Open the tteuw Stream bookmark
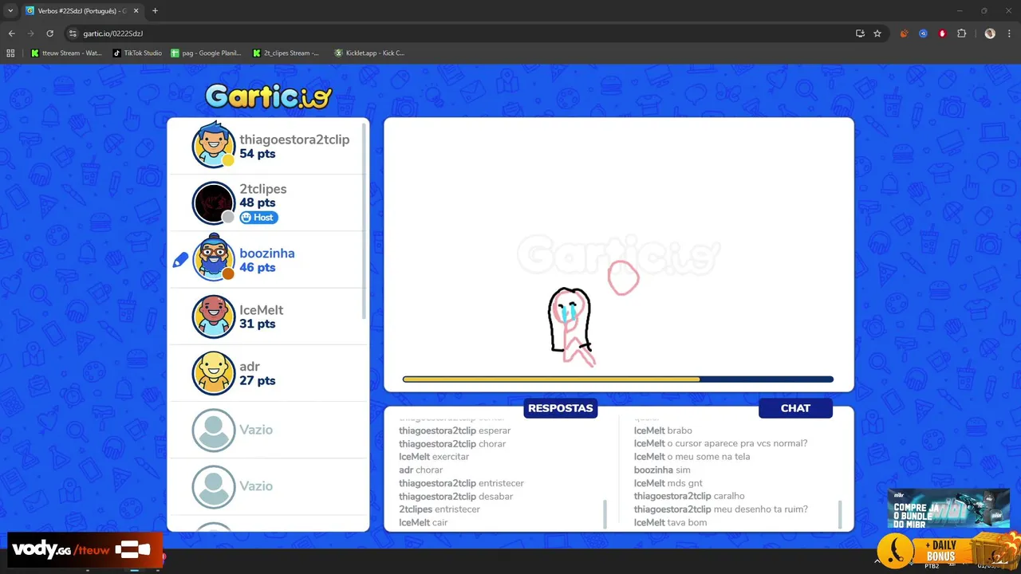 click(x=66, y=53)
